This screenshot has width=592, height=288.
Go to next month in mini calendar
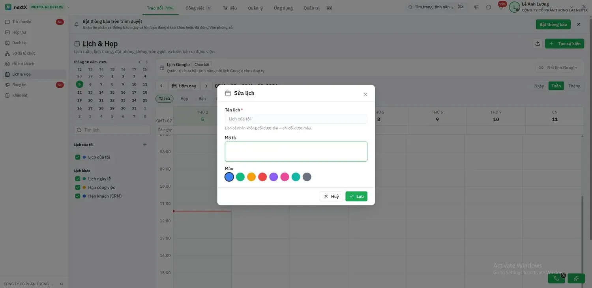tap(146, 62)
